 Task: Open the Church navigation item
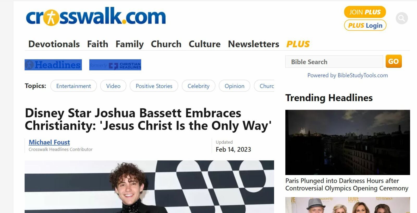(x=166, y=44)
